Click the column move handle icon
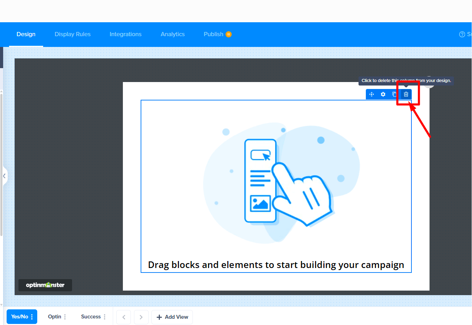This screenshot has width=472, height=325. [371, 94]
